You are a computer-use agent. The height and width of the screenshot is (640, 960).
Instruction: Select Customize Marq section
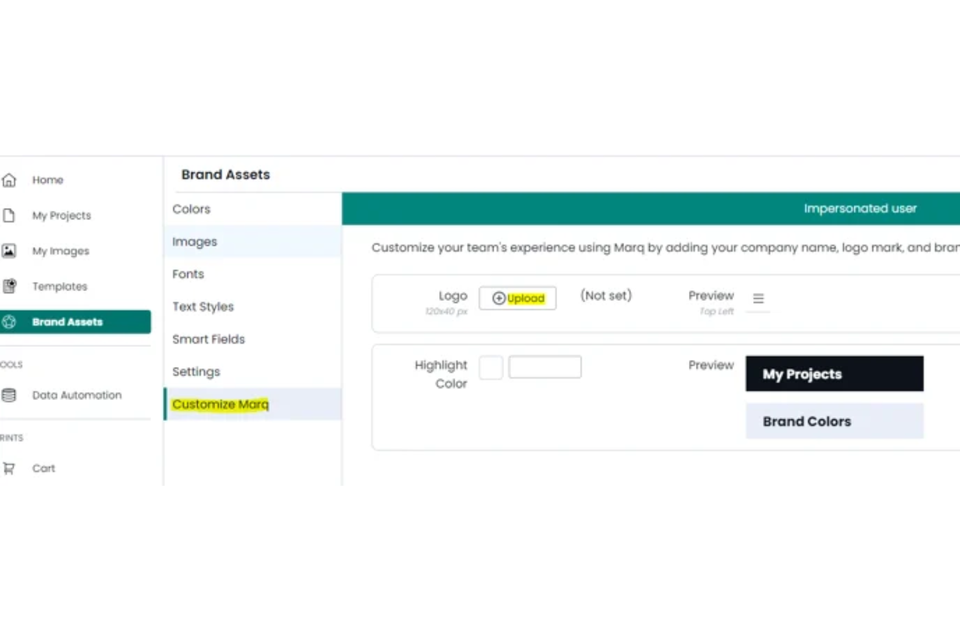253,404
